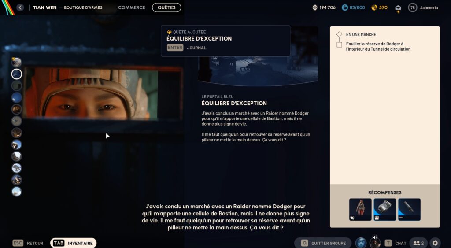This screenshot has height=248, width=451.
Task: Open the settings gear icon
Action: [x=435, y=243]
